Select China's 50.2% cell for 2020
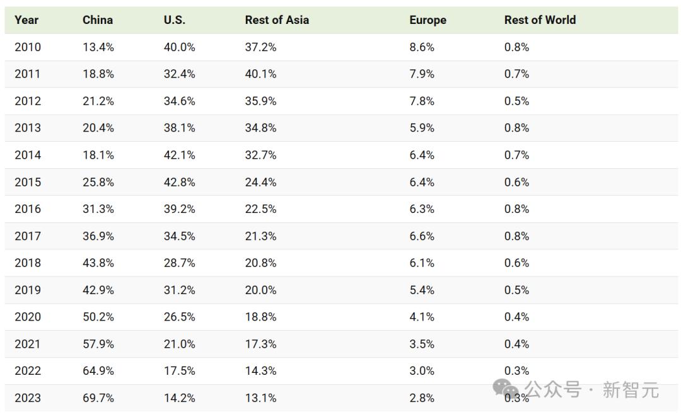The width and height of the screenshot is (681, 417). coord(98,317)
